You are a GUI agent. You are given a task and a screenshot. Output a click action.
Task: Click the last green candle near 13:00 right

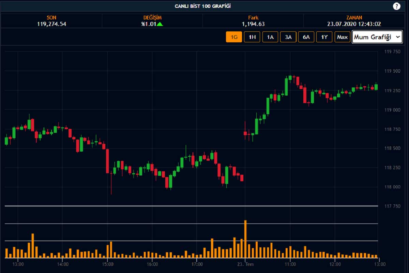click(x=376, y=87)
